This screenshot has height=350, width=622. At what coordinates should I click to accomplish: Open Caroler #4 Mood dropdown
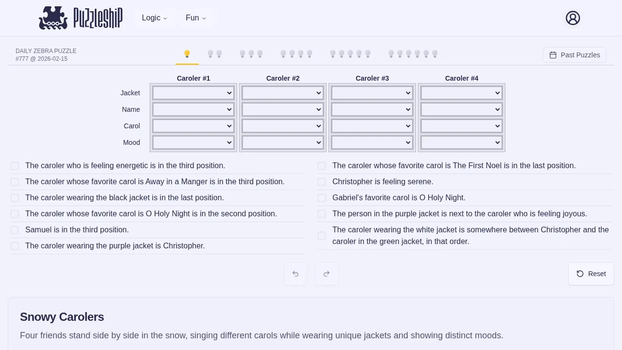pos(462,142)
